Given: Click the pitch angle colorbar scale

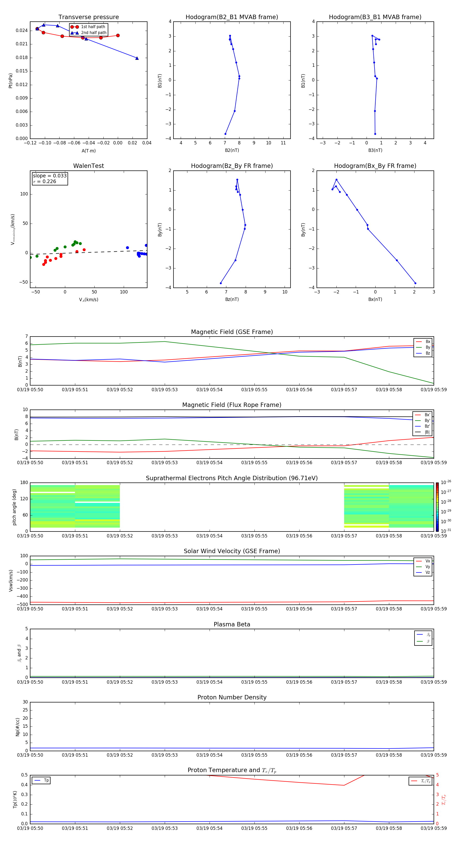Looking at the screenshot, I should pyautogui.click(x=437, y=507).
